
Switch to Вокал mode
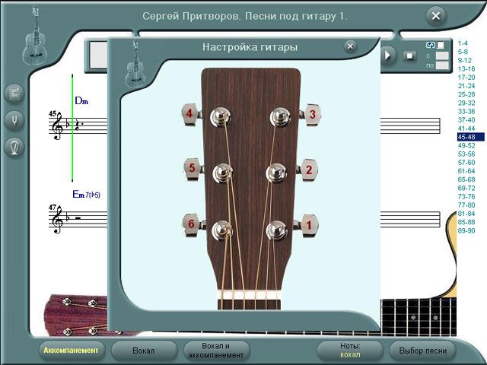tap(143, 351)
